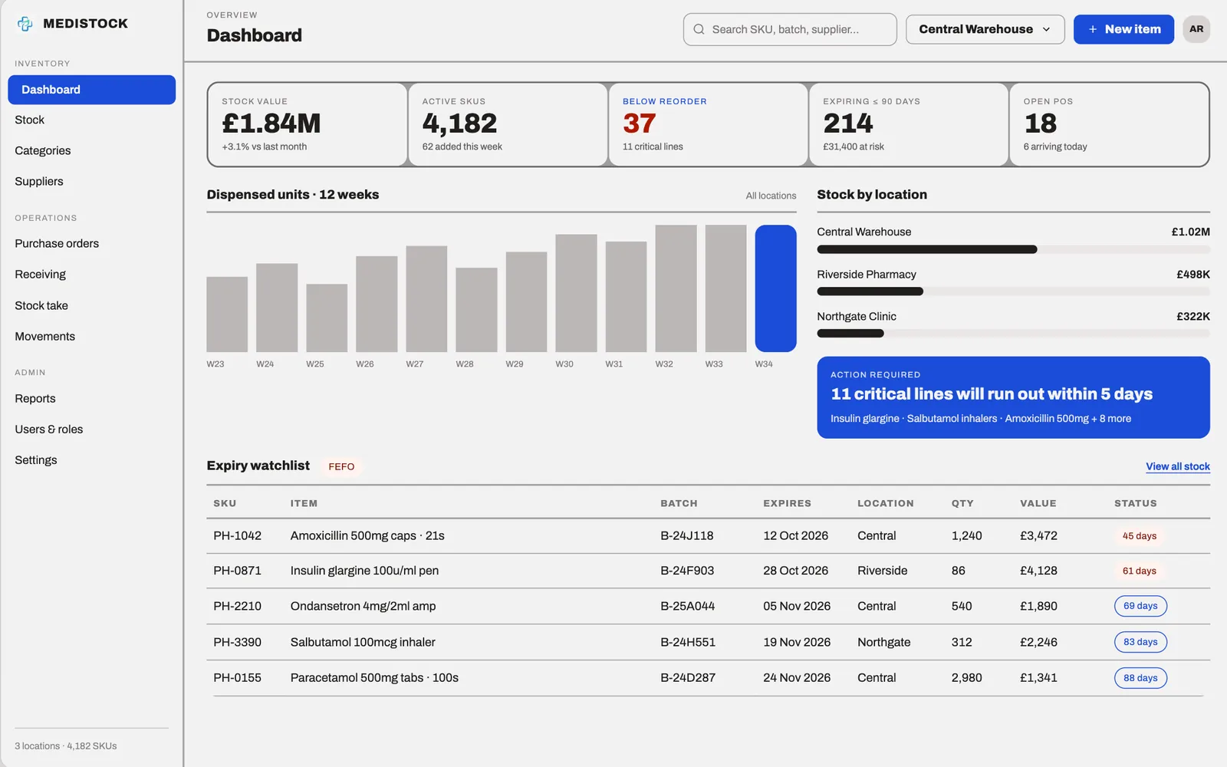Open the Below Reorder summary card
1227x767 pixels.
click(x=708, y=124)
